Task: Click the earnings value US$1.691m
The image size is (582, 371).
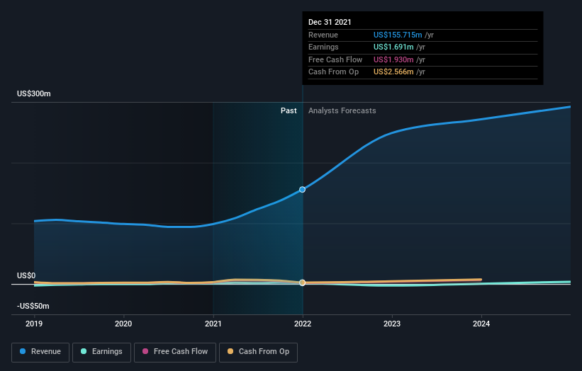Action: click(393, 47)
